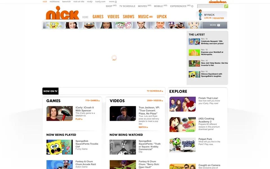
Task: Open SpongeBob Krabby Commercial clip thumbnail
Action: click(x=123, y=147)
